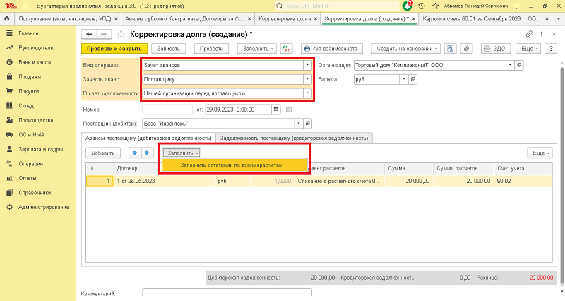Open the Валюта currency dropdown list

click(x=403, y=80)
